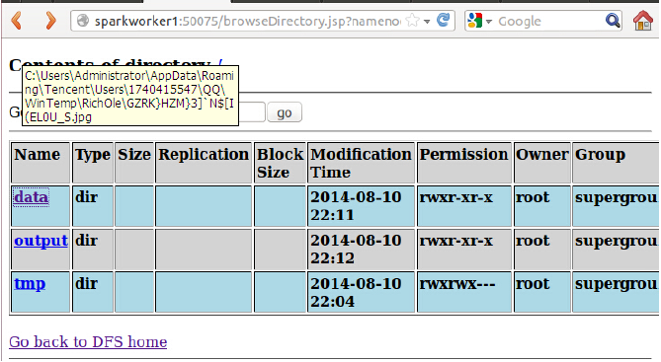Click the root owner in data row

(533, 197)
